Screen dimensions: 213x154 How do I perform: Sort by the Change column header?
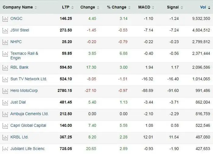tap(88, 7)
